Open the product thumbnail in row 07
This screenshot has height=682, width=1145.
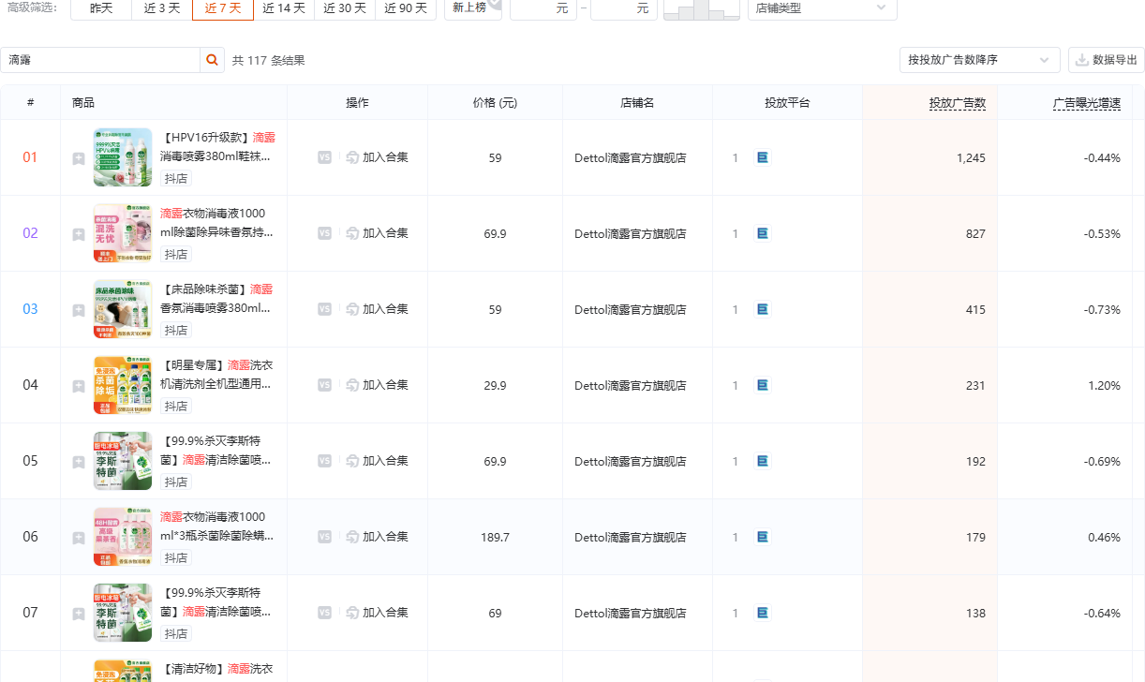coord(123,613)
